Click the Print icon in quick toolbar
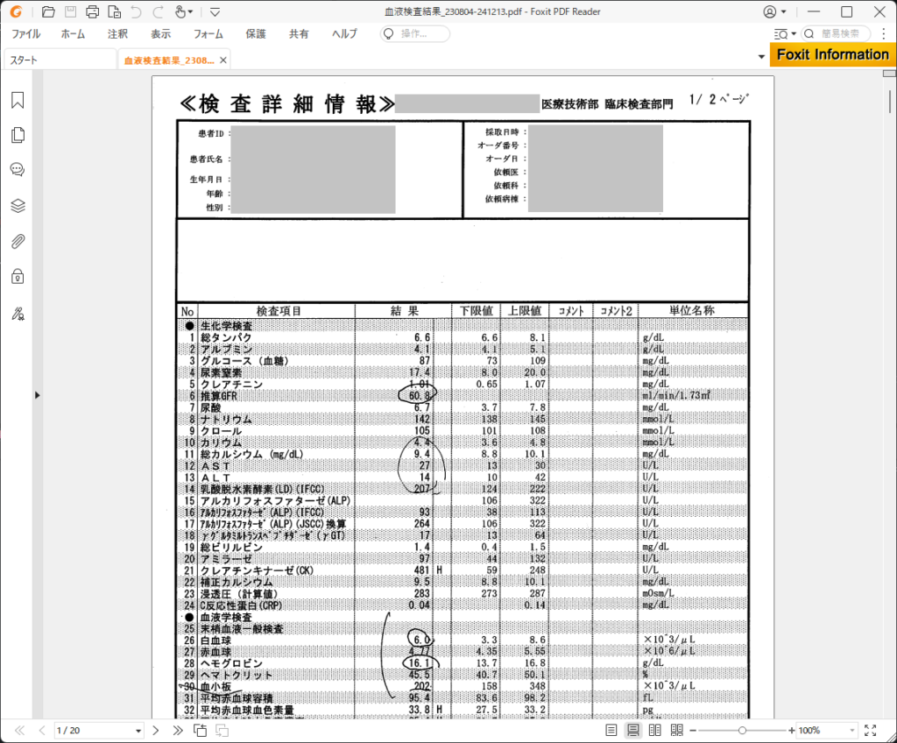897x743 pixels. point(93,11)
